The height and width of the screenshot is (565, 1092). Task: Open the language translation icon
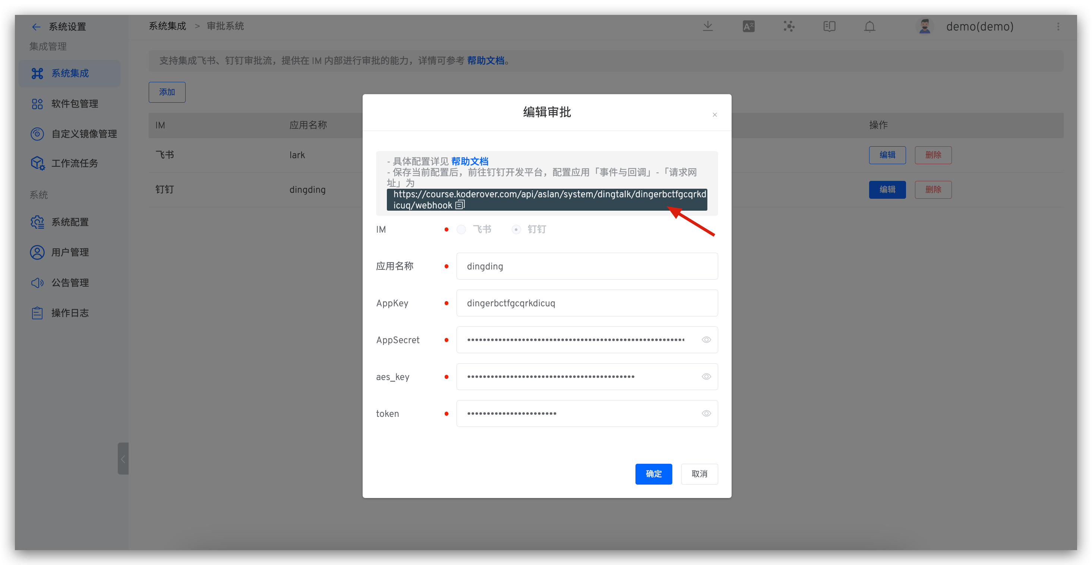(749, 26)
